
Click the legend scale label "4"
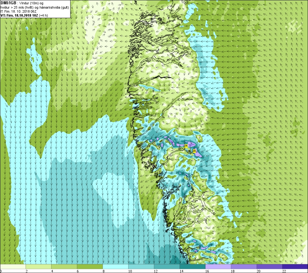(52, 271)
